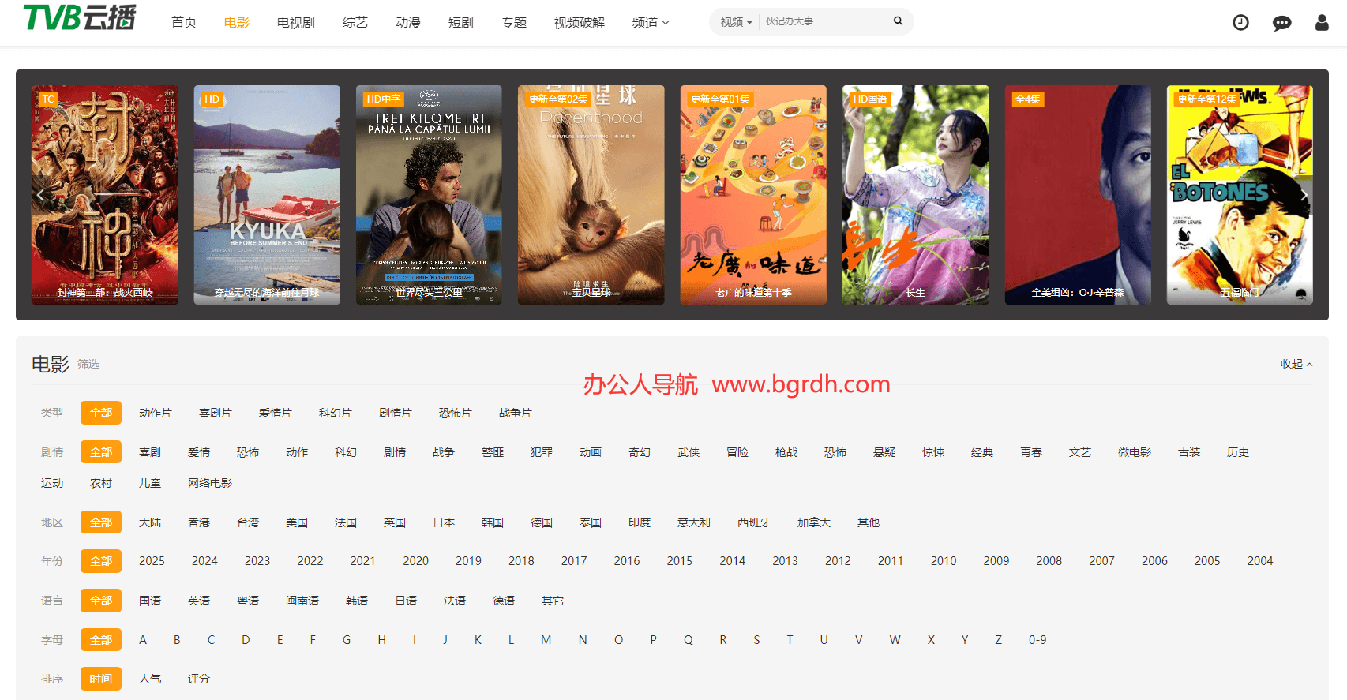Open the user account icon
The width and height of the screenshot is (1347, 700).
(1322, 23)
